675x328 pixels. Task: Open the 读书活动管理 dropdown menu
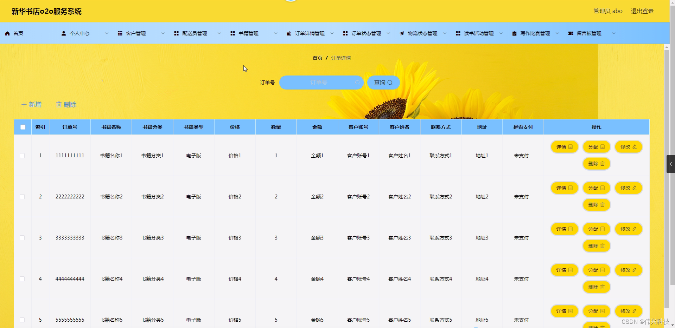(x=501, y=33)
